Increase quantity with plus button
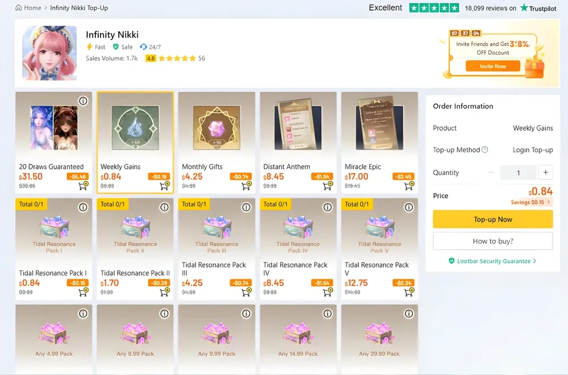The width and height of the screenshot is (568, 375). coord(545,173)
